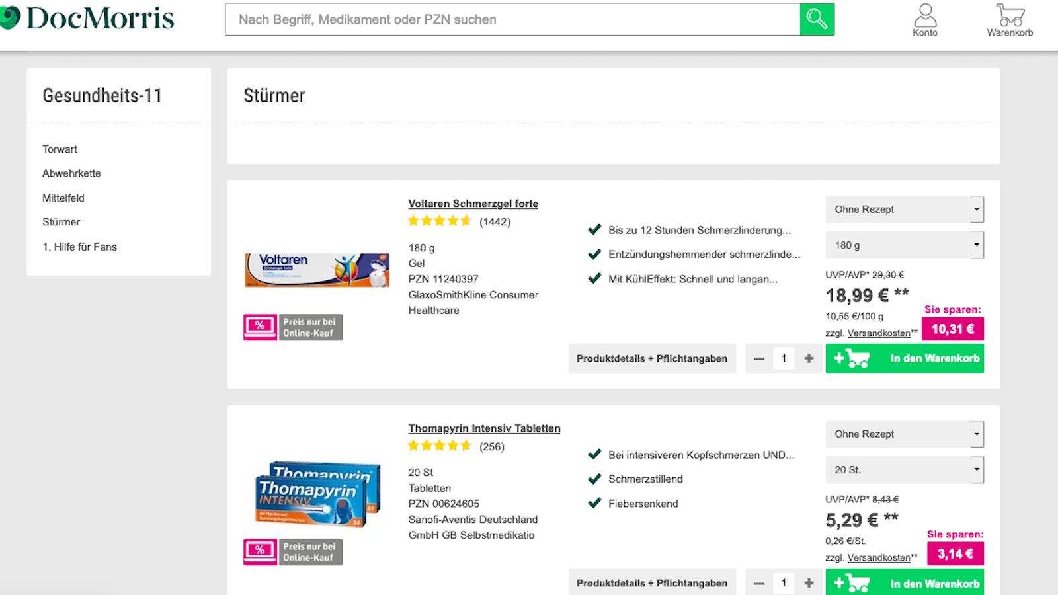Select Abwehrkette in the sidebar menu
The image size is (1058, 595).
(x=71, y=173)
